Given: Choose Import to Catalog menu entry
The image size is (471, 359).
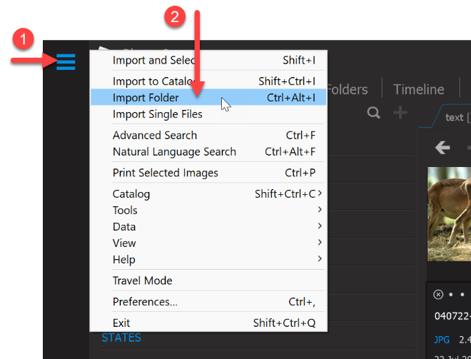Looking at the screenshot, I should point(208,81).
